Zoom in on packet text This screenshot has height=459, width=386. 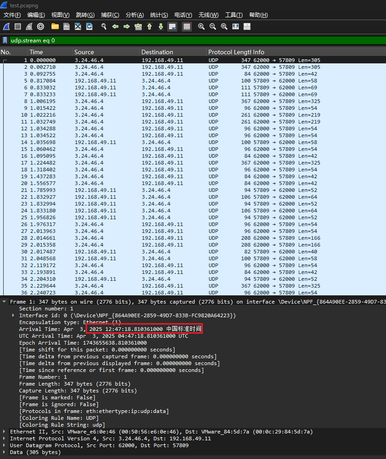201,26
